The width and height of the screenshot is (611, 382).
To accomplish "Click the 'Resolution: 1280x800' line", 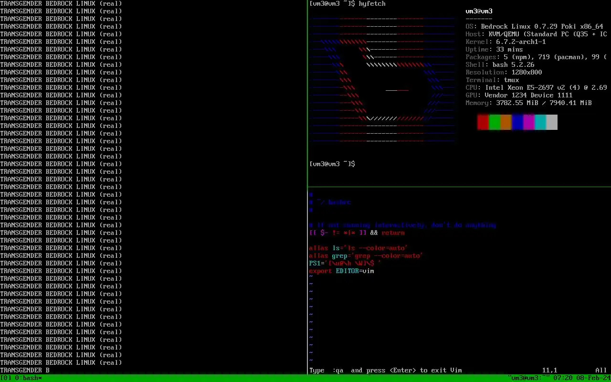I will (504, 73).
